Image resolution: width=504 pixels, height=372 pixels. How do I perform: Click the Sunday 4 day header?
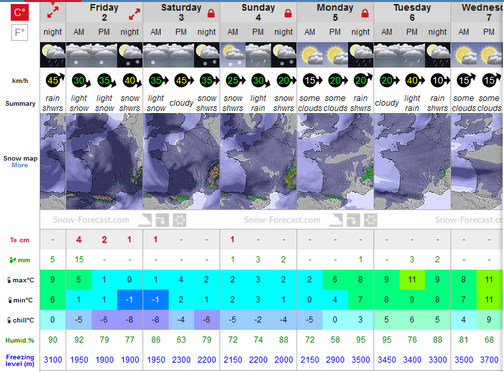pos(258,12)
